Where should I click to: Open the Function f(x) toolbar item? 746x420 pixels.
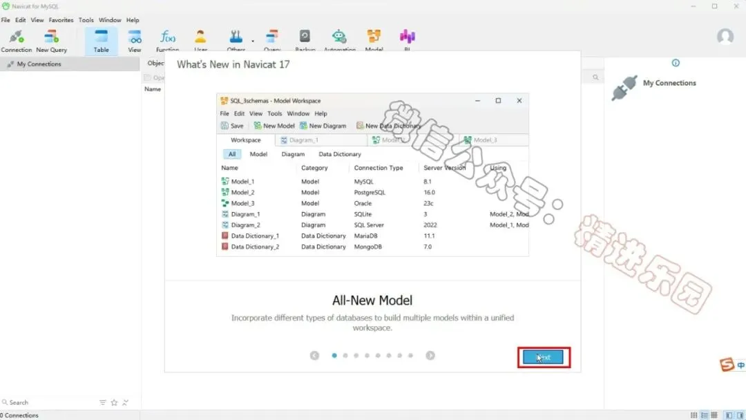[167, 41]
